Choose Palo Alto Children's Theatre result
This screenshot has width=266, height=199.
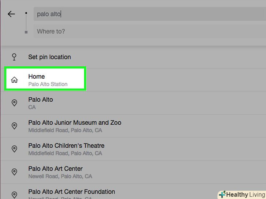pos(66,149)
